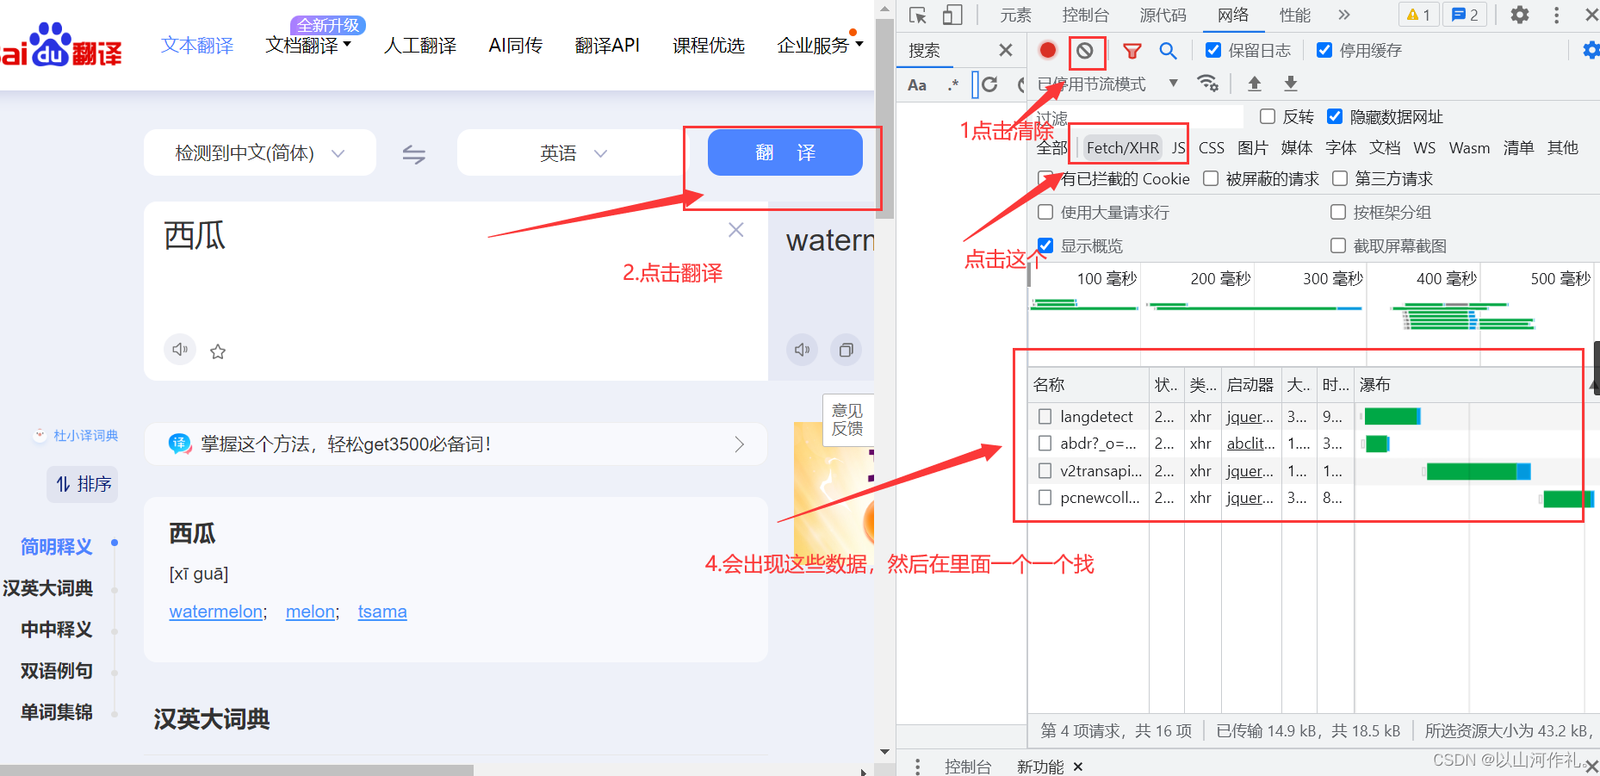The height and width of the screenshot is (776, 1600).
Task: Click the 排序 button
Action: [83, 484]
